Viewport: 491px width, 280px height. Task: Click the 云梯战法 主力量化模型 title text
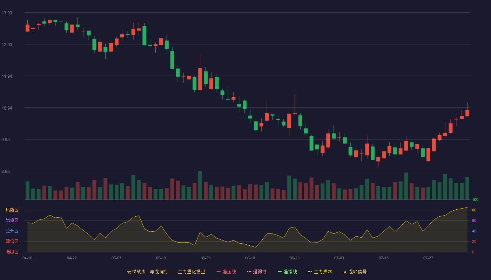click(x=166, y=272)
